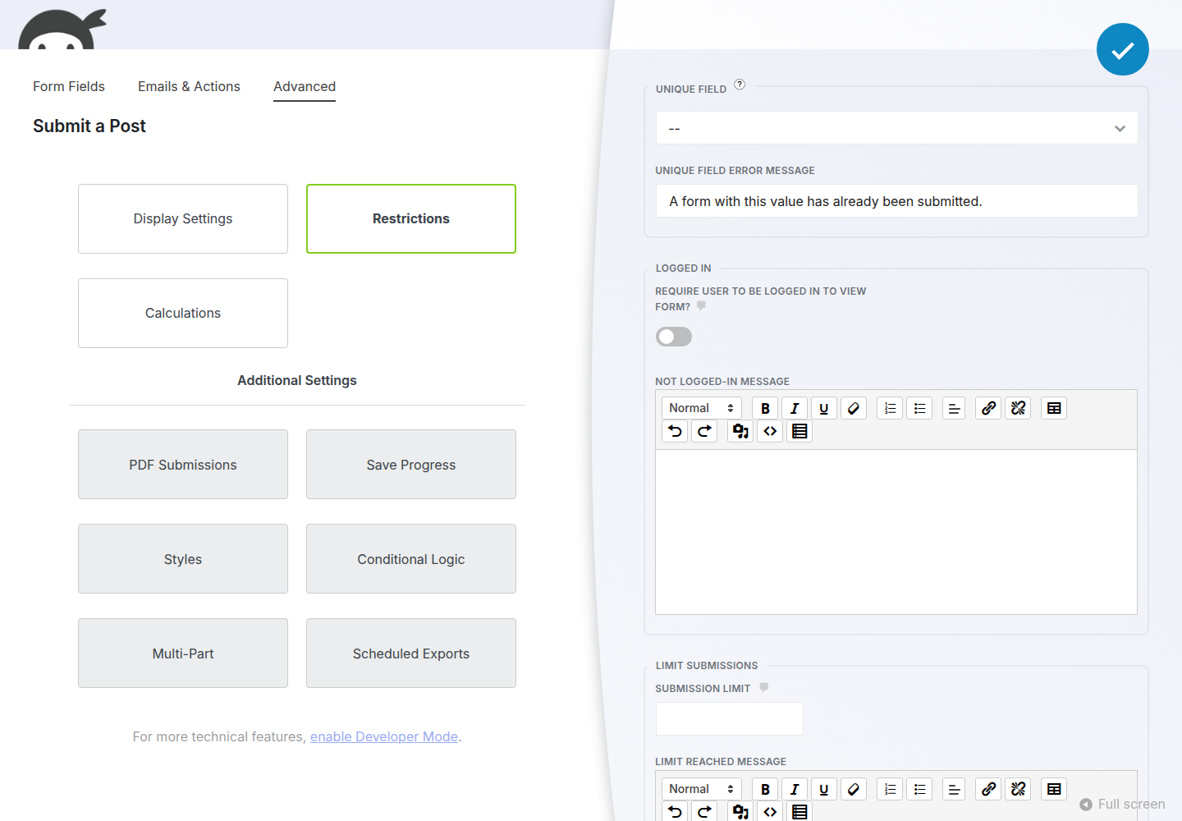Redo in Not Logged-In Message editor
The width and height of the screenshot is (1182, 821).
point(704,431)
